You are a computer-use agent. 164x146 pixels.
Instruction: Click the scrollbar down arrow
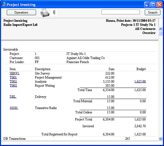click(x=161, y=139)
